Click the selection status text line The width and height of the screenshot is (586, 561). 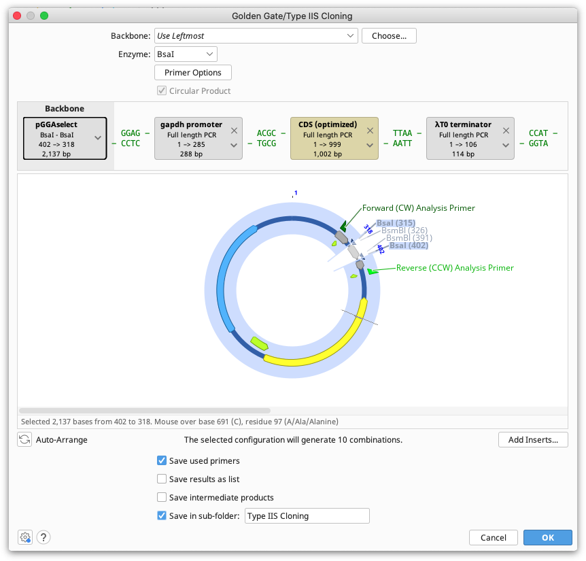pos(179,422)
